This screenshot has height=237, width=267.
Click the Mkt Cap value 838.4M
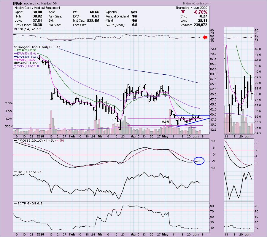coord(93,20)
